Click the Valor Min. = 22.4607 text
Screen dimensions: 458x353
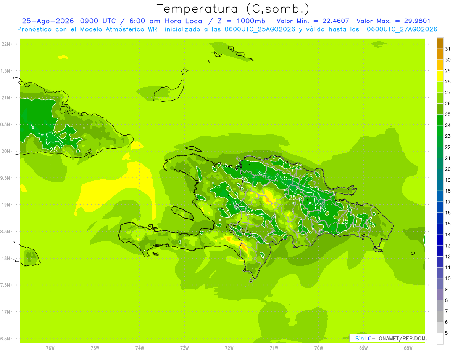coord(313,21)
